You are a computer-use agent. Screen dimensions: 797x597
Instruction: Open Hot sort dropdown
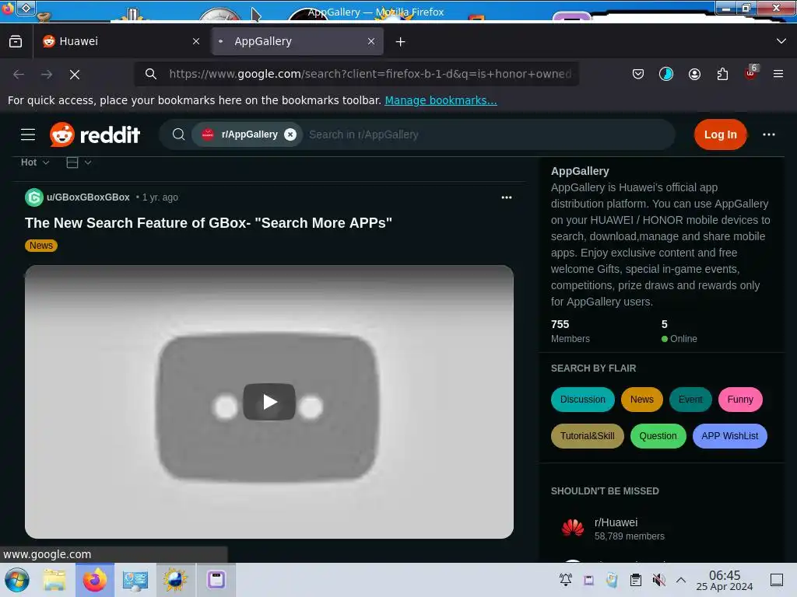tap(35, 162)
